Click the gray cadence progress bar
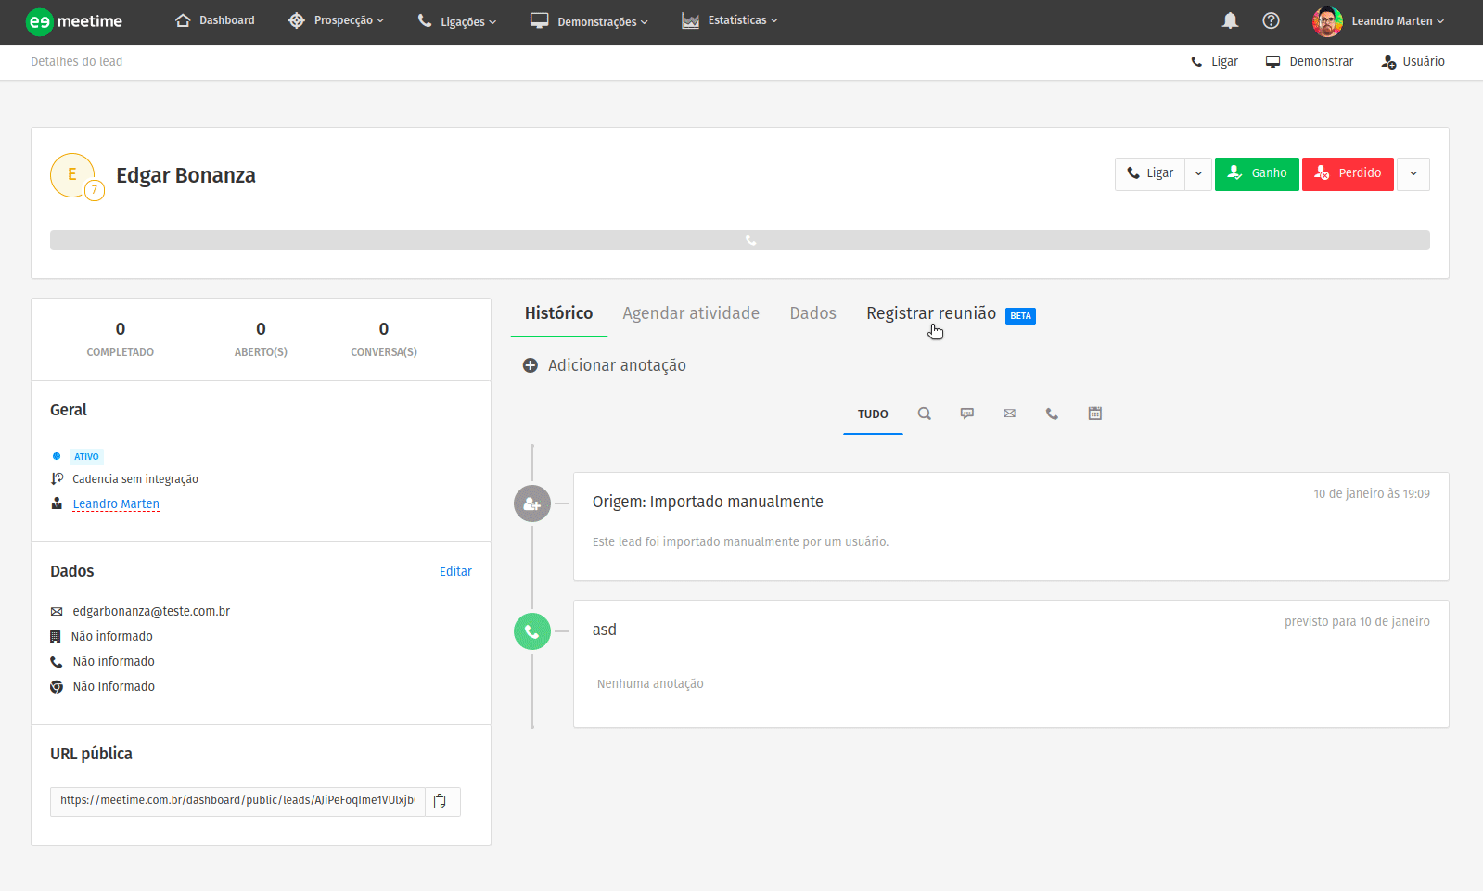Image resolution: width=1483 pixels, height=891 pixels. pos(739,240)
